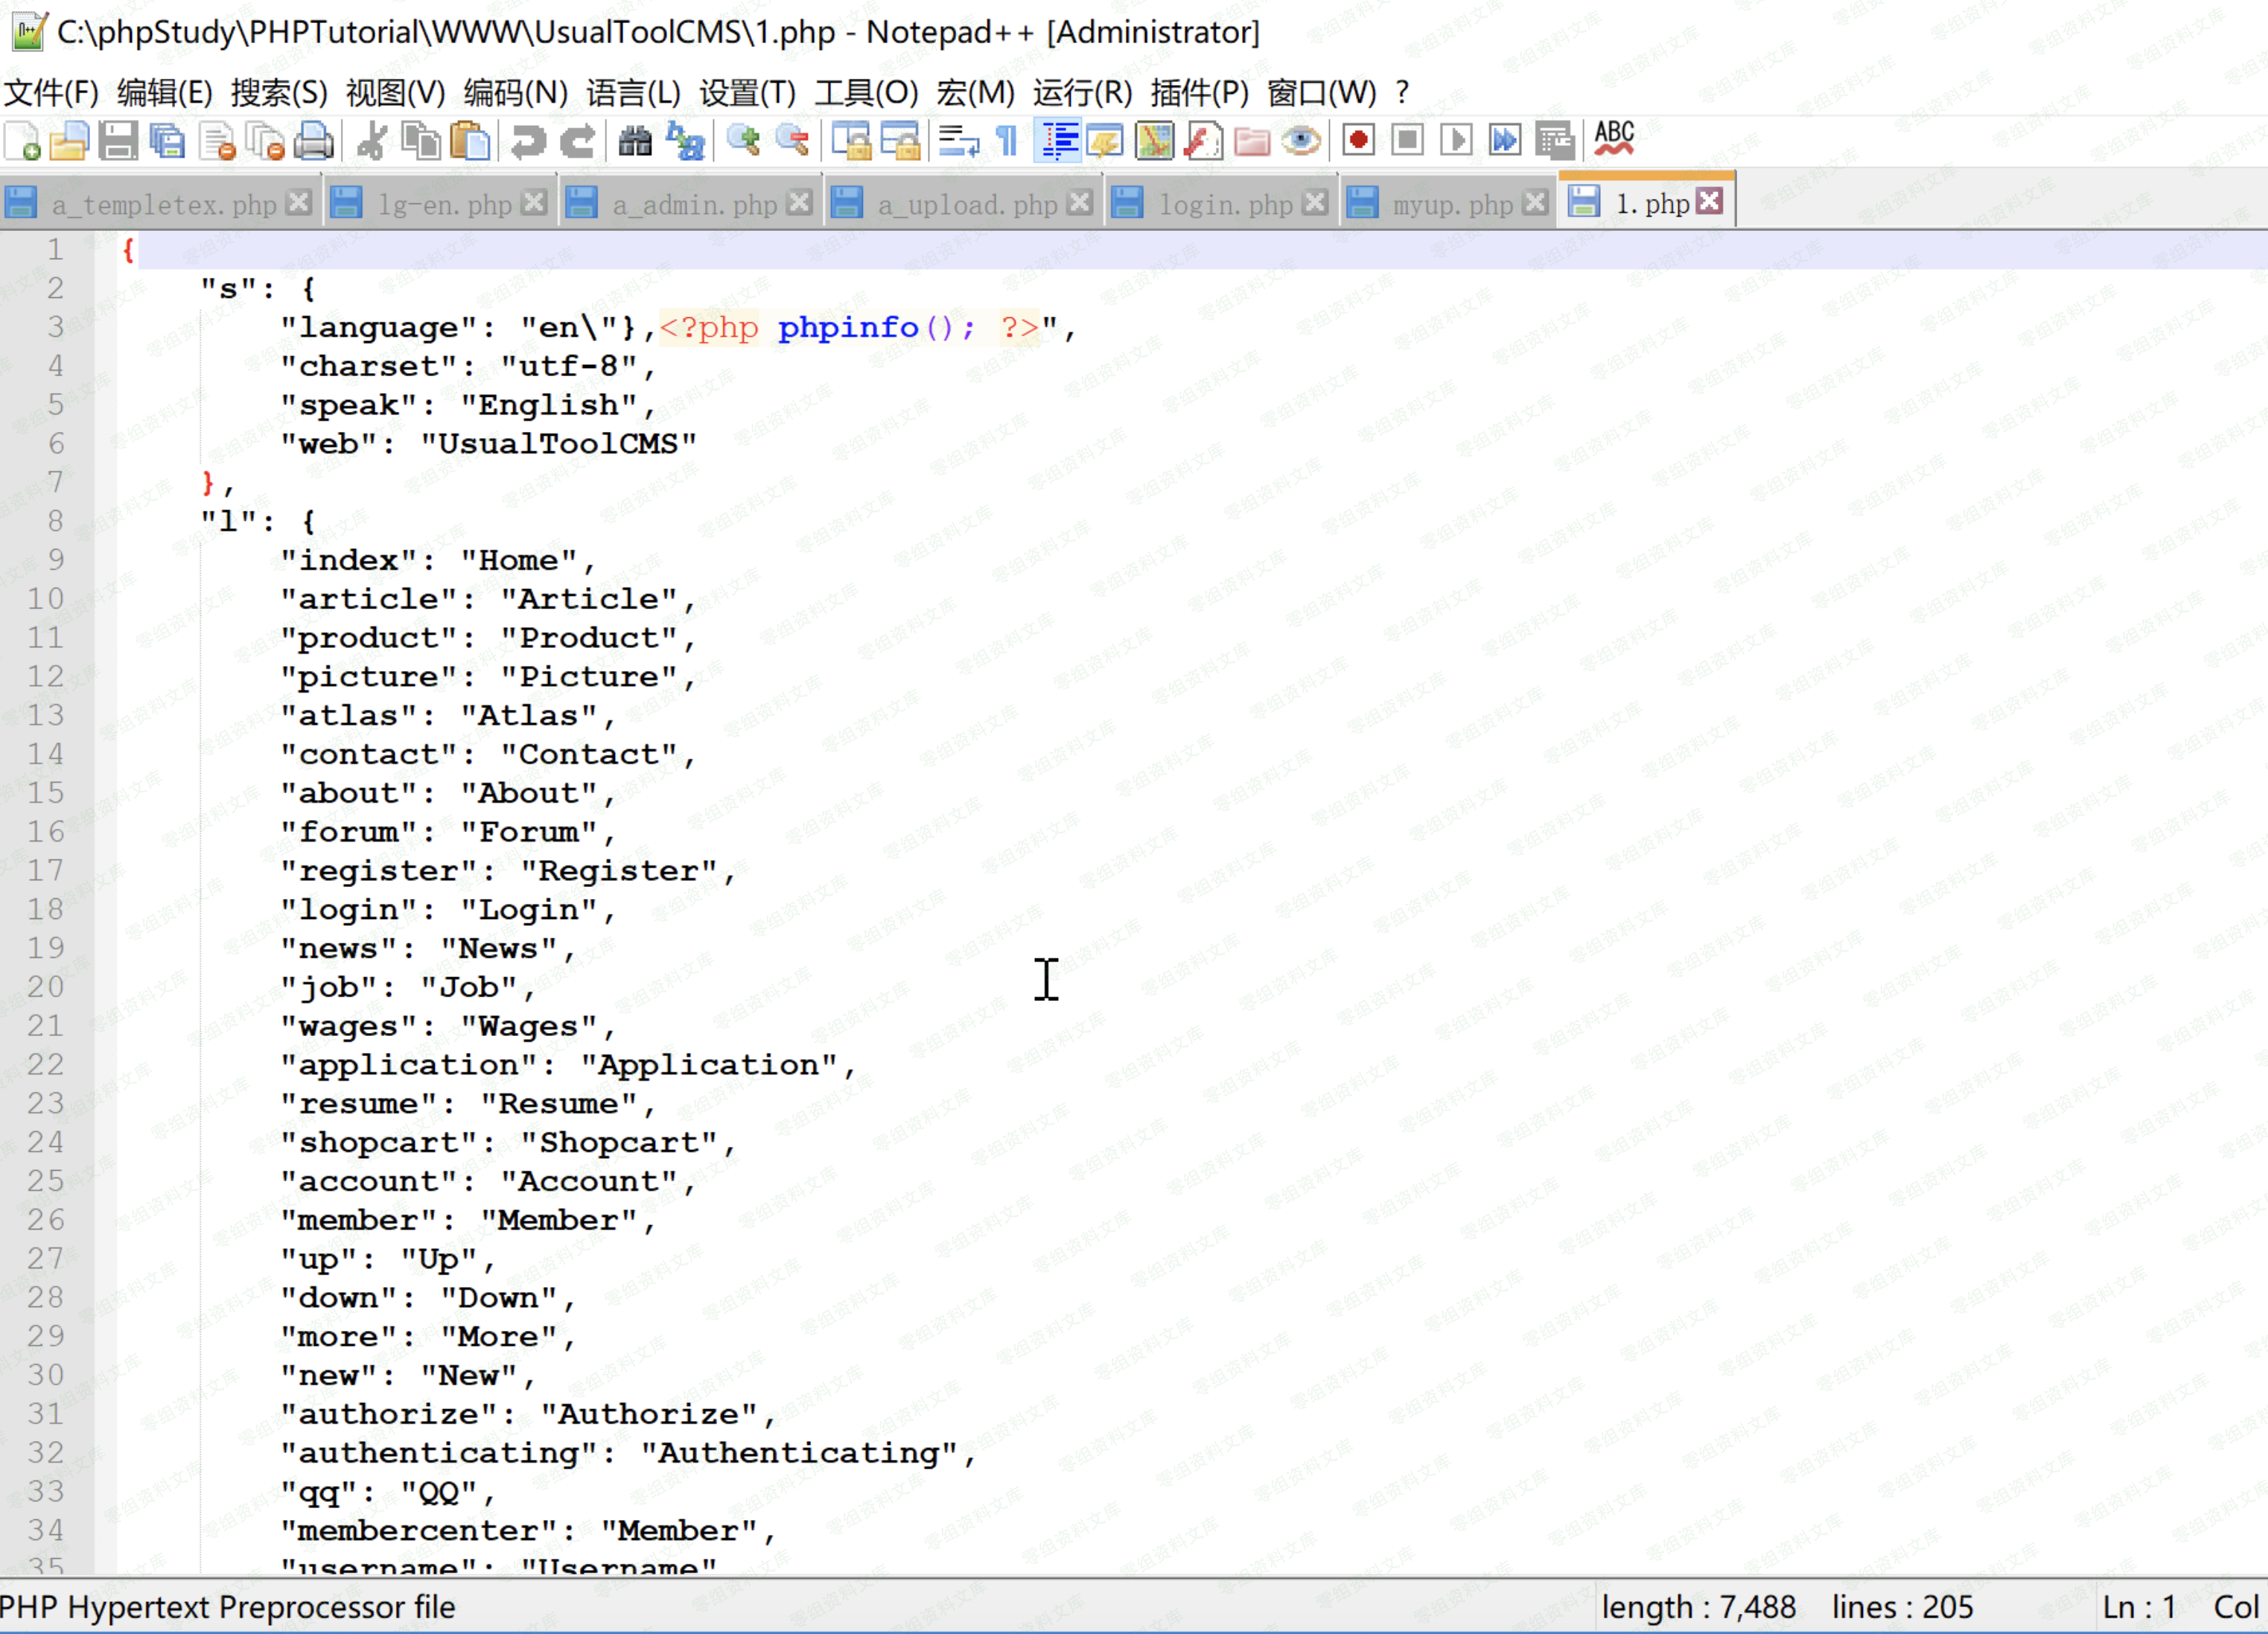Viewport: 2268px width, 1634px height.
Task: Start macro recording with red dot icon
Action: pyautogui.click(x=1357, y=141)
